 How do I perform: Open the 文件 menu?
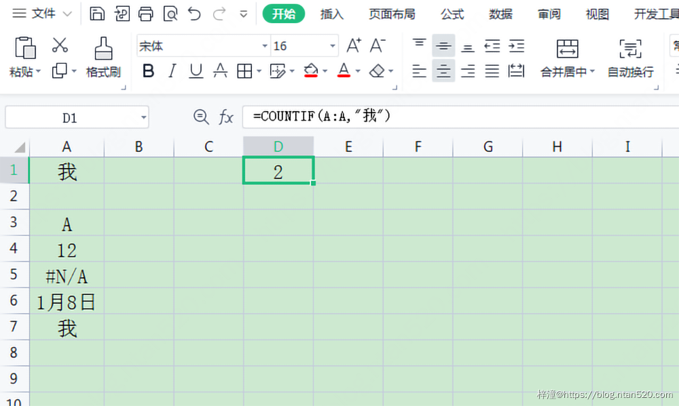click(x=41, y=14)
